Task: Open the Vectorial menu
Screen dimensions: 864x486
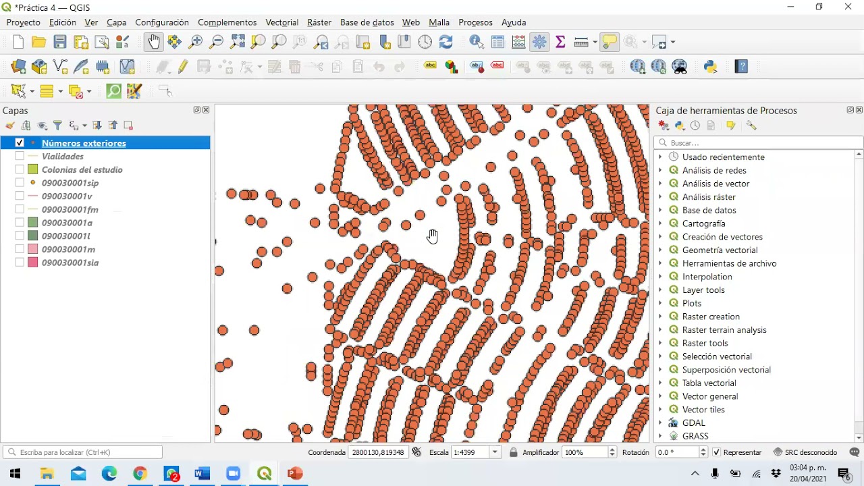Action: 281,22
